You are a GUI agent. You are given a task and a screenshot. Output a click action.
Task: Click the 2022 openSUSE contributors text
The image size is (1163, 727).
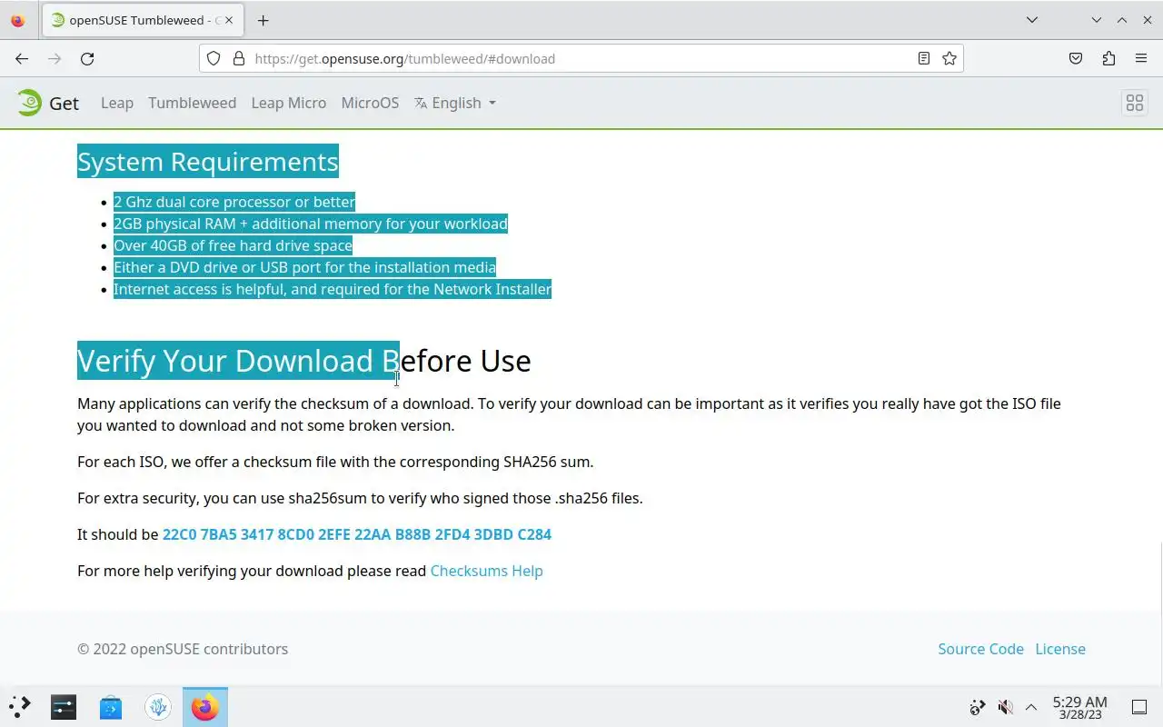point(183,649)
